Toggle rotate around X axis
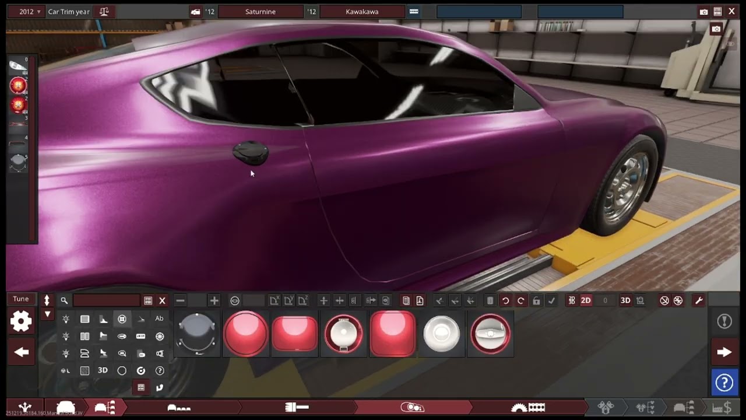 274,300
